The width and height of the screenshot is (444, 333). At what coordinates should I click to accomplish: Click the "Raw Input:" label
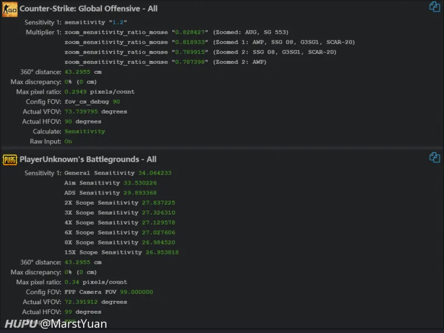46,141
